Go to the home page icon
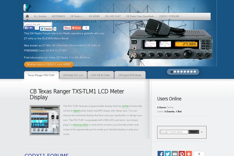The image size is (234, 156). pos(27,16)
